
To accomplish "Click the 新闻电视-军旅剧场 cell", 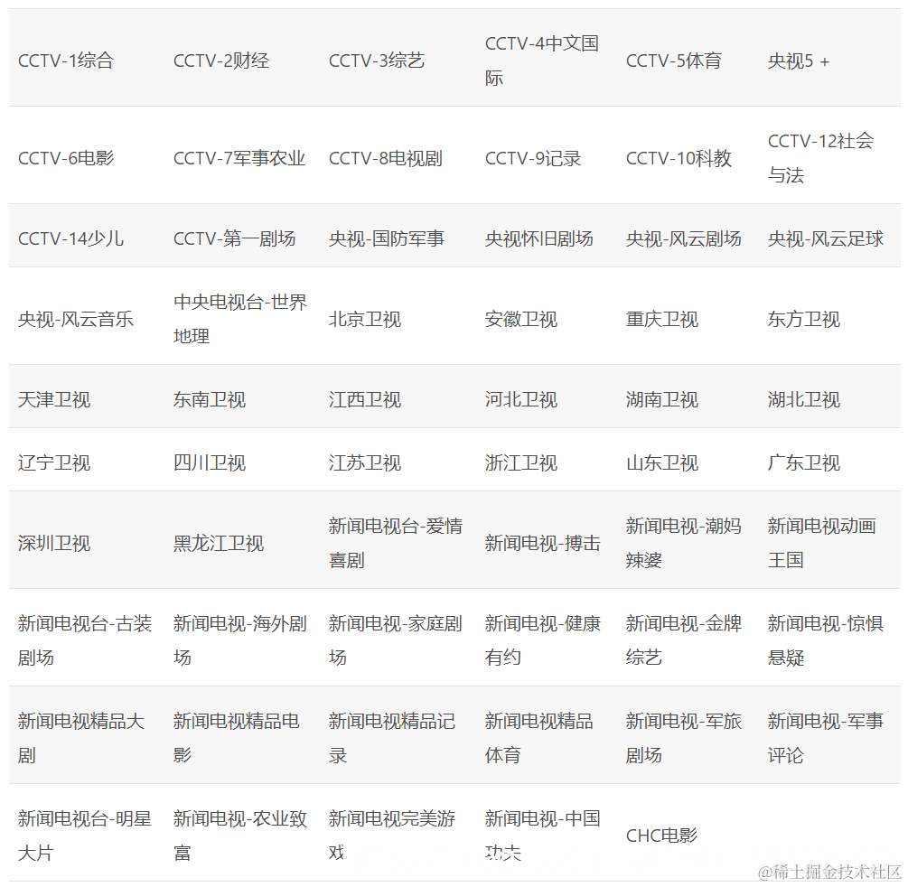I will click(683, 738).
